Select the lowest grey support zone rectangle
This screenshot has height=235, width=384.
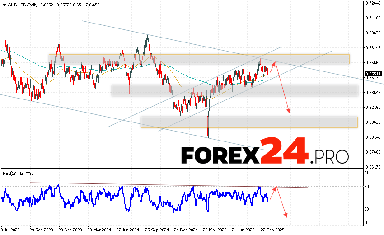click(249, 122)
